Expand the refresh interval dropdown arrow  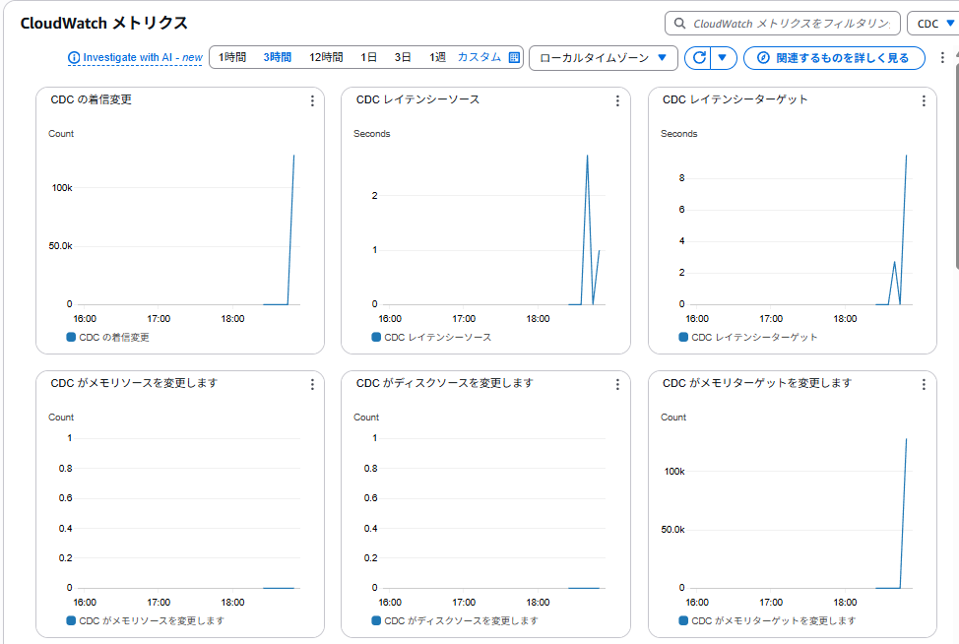pyautogui.click(x=723, y=58)
